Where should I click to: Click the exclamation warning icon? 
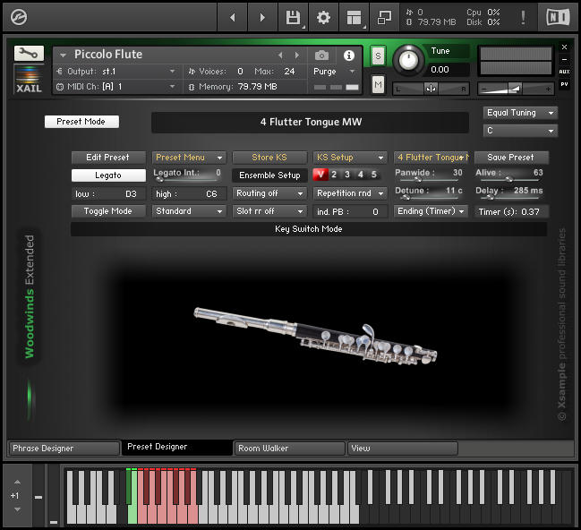coord(523,17)
